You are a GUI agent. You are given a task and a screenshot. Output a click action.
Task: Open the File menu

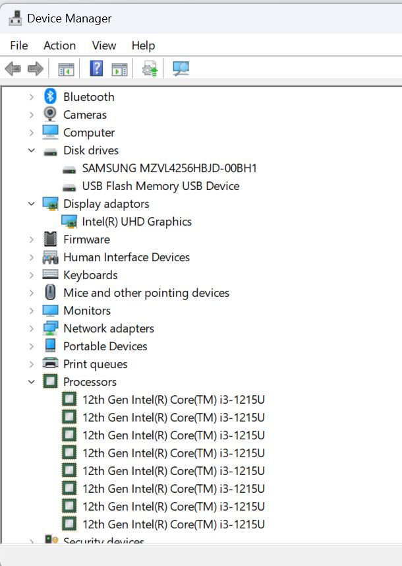point(19,46)
